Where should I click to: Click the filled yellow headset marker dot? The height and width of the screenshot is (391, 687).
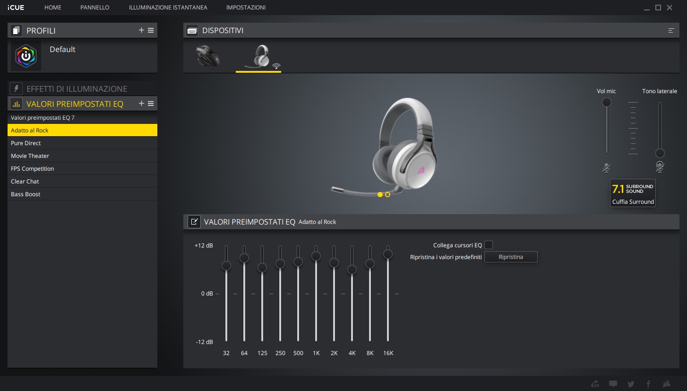click(380, 194)
